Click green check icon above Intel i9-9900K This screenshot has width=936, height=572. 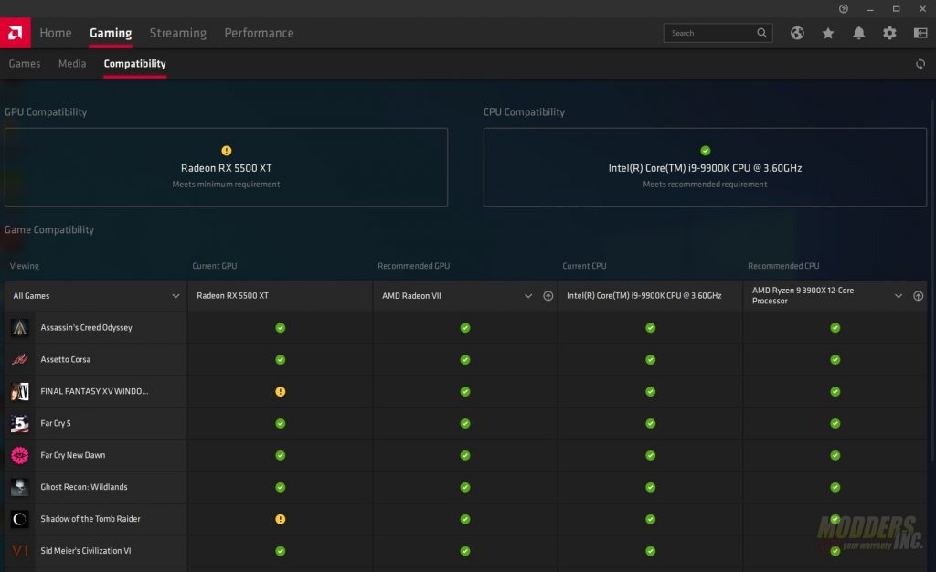pos(705,150)
